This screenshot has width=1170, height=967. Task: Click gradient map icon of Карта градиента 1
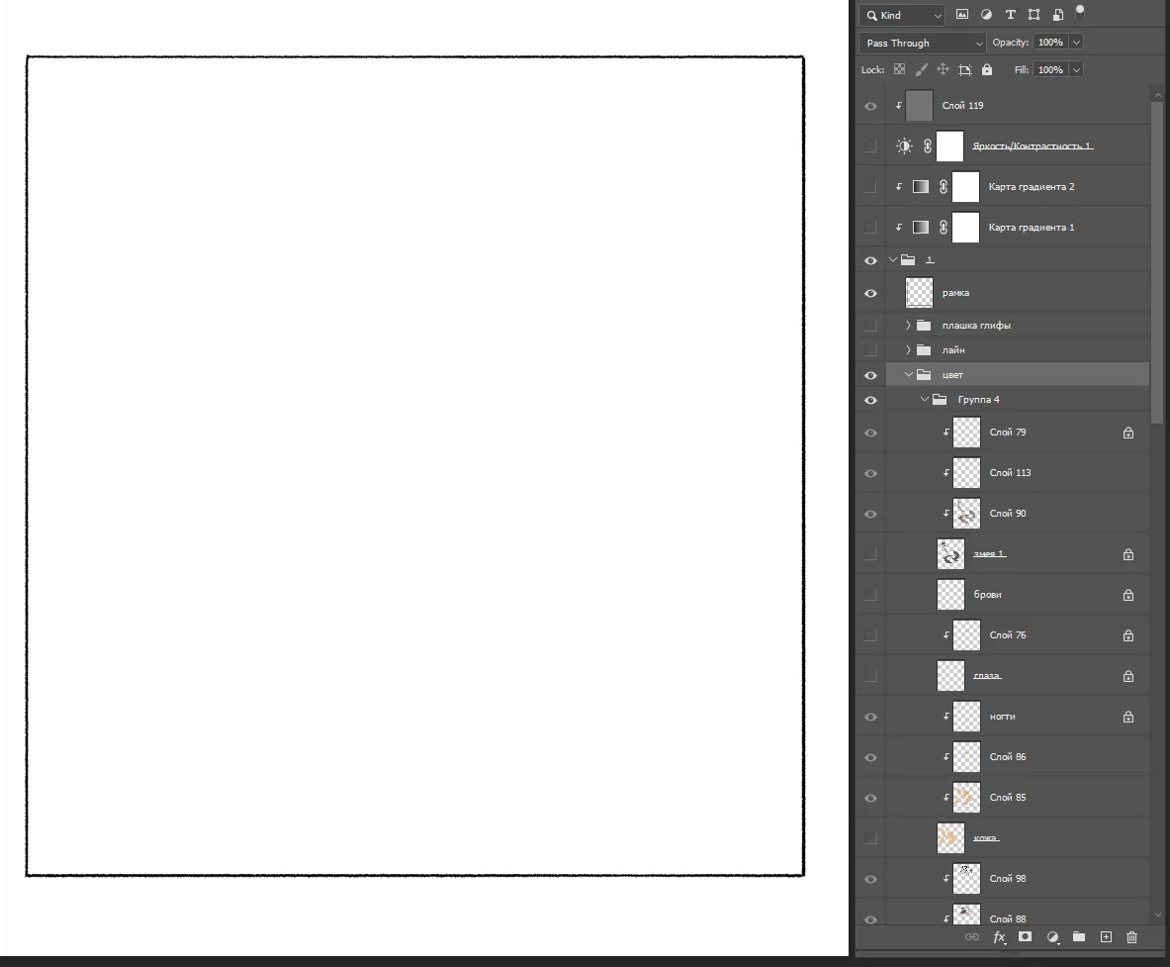[921, 228]
